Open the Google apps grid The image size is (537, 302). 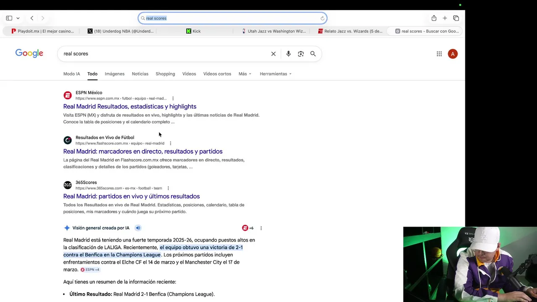(x=439, y=54)
